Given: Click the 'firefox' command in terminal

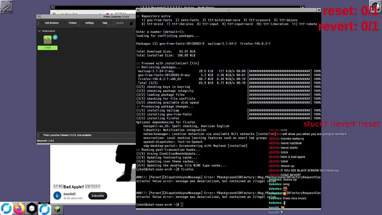Looking at the screenshot, I should (187, 170).
